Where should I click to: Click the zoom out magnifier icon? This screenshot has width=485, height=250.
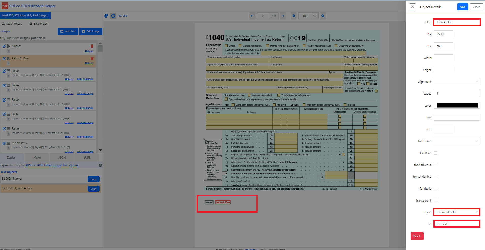(x=294, y=16)
